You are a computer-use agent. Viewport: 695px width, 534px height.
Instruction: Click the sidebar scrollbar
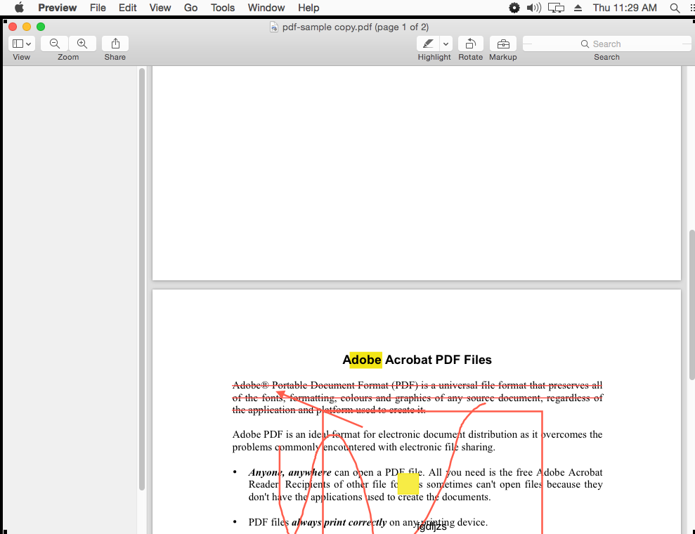pyautogui.click(x=142, y=279)
